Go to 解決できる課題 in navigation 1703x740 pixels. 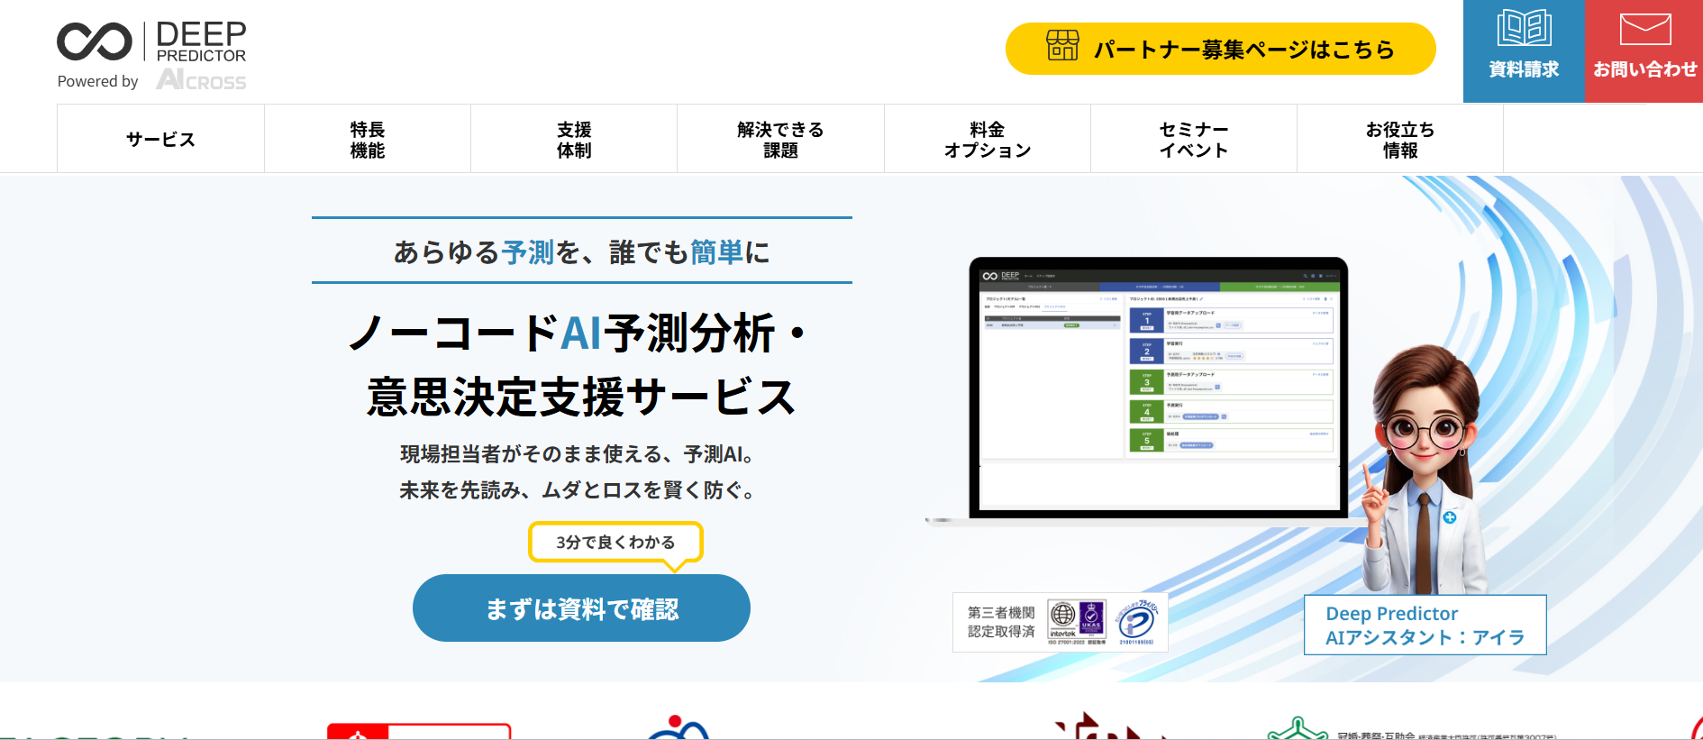pyautogui.click(x=780, y=139)
